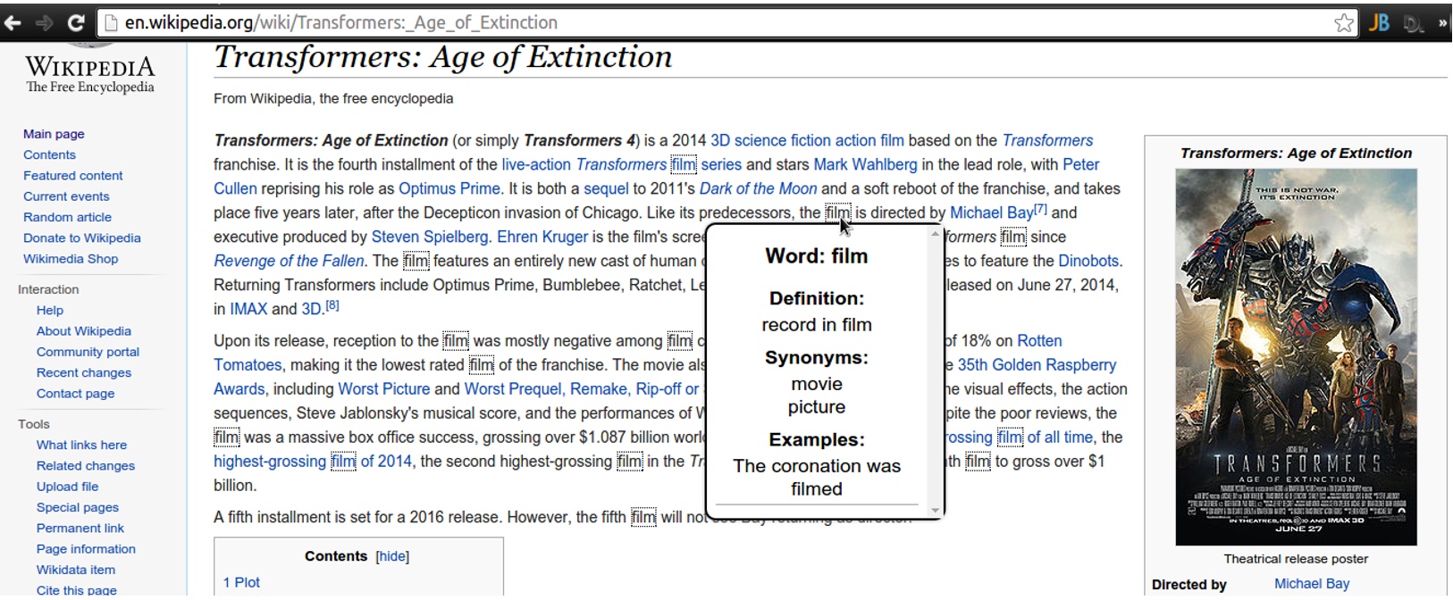The width and height of the screenshot is (1453, 600).
Task: Open the JB extension icon
Action: point(1379,23)
